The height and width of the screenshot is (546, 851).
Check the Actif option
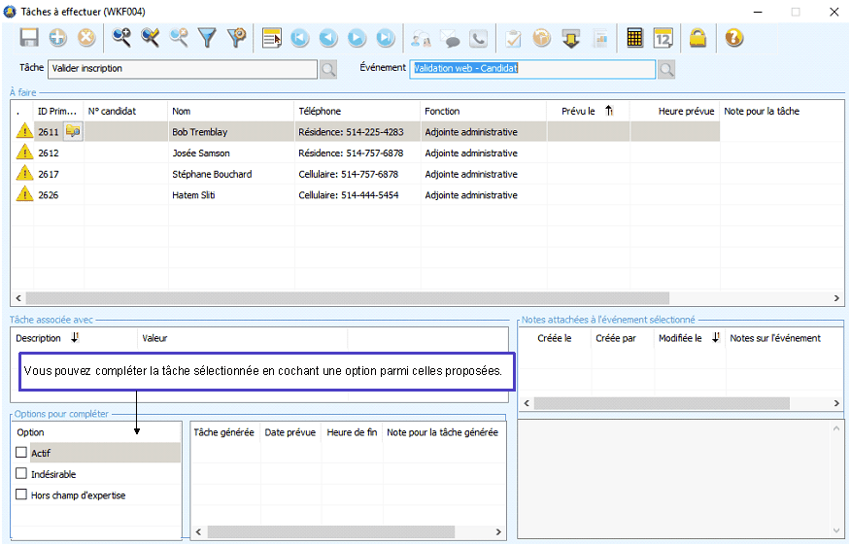pos(21,453)
